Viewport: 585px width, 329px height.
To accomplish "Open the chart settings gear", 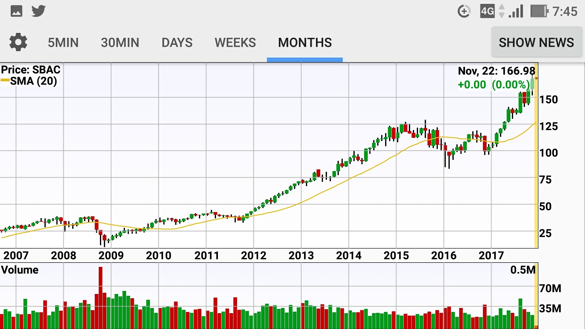I will pos(18,42).
